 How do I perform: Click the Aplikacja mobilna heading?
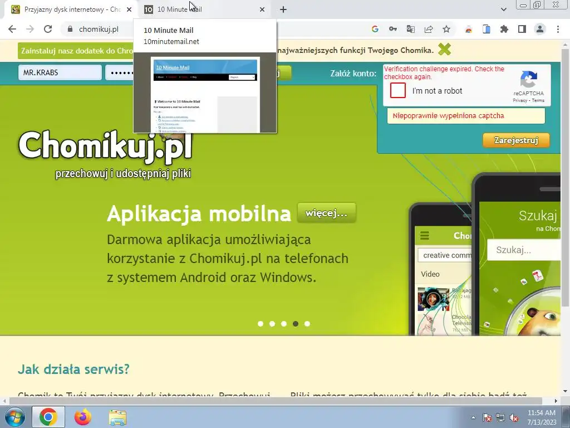(x=199, y=213)
